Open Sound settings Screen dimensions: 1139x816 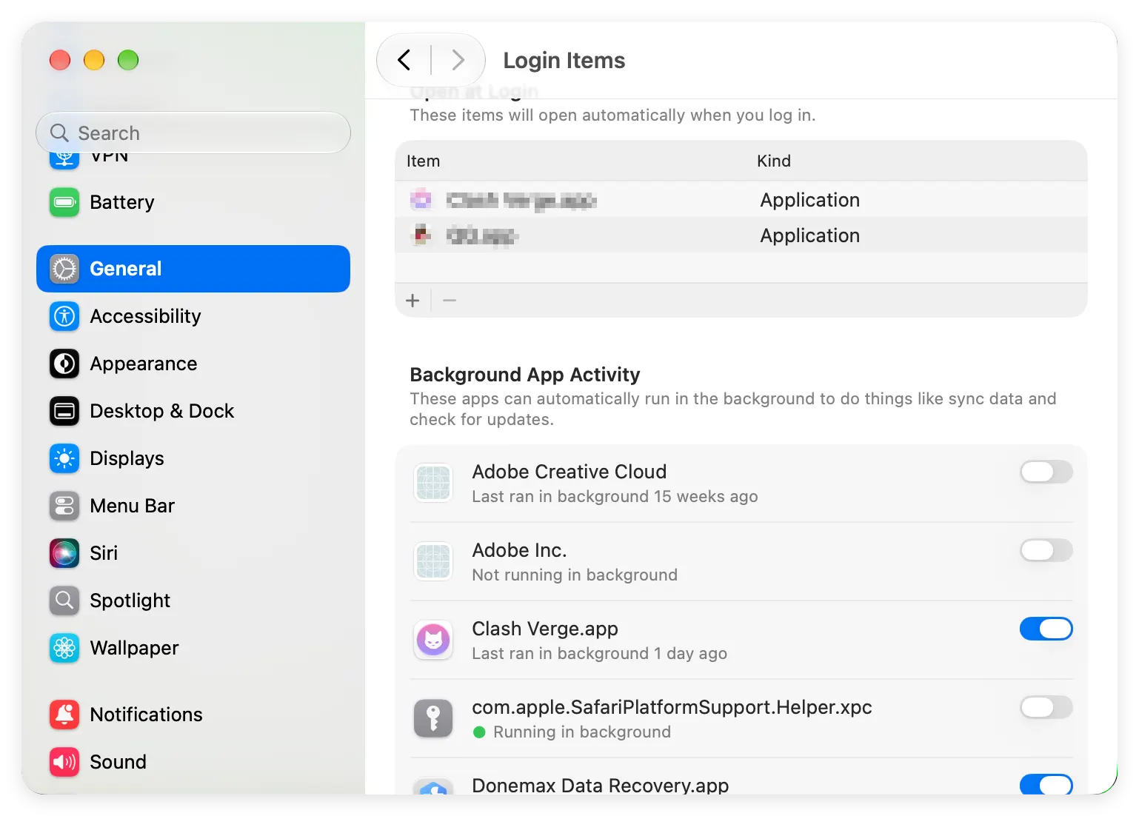193,762
